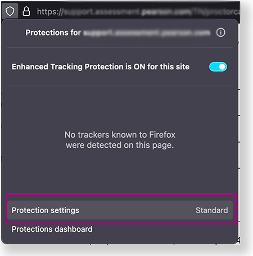Click the https:// prefix in the URL
Image resolution: width=253 pixels, height=256 pixels.
tap(50, 12)
